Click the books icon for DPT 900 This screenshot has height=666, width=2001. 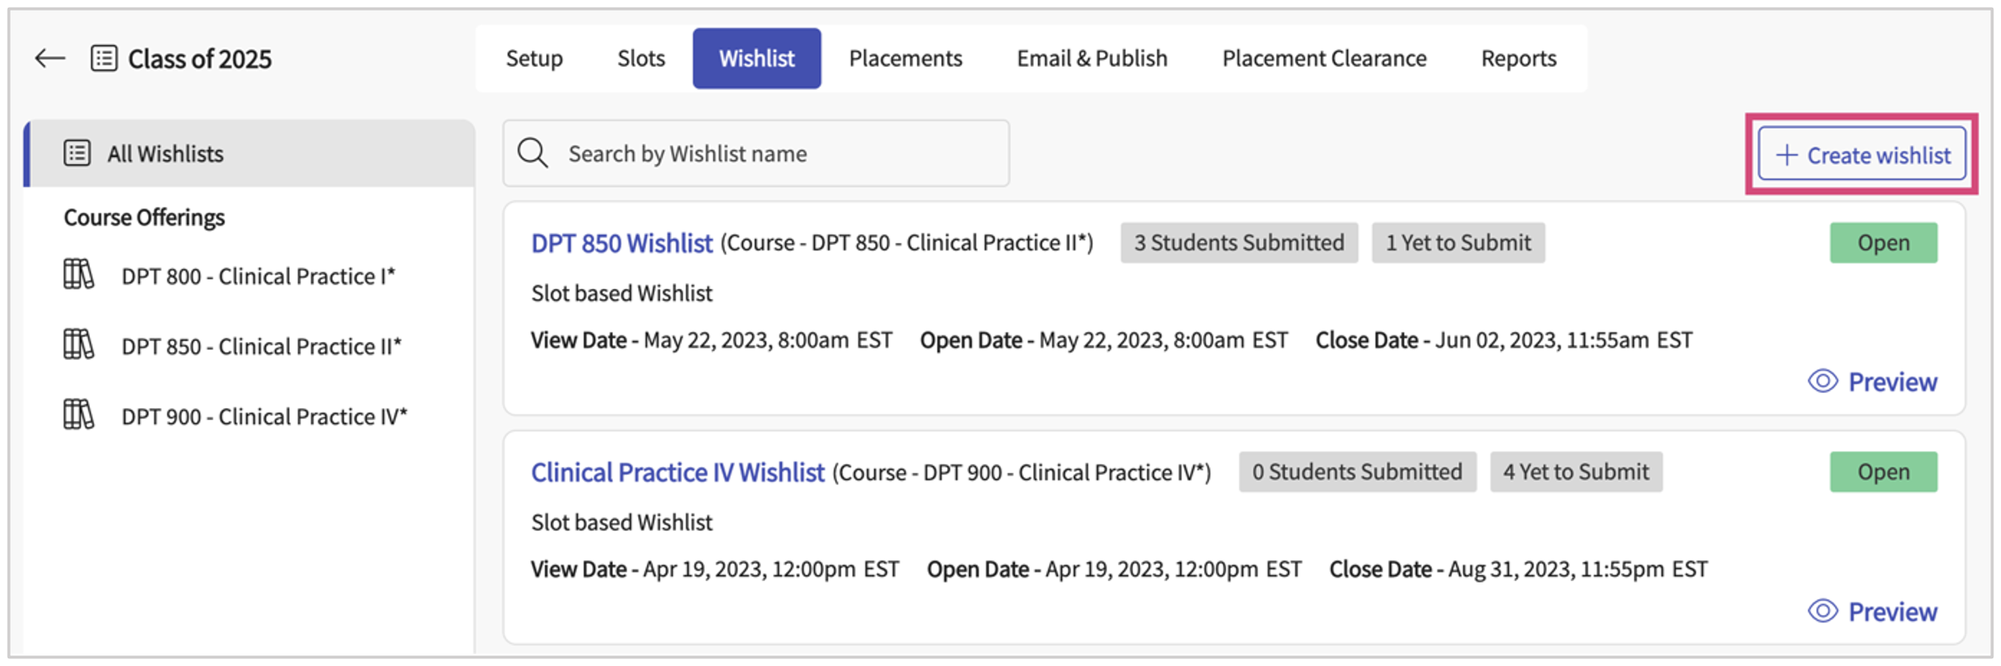pyautogui.click(x=78, y=415)
